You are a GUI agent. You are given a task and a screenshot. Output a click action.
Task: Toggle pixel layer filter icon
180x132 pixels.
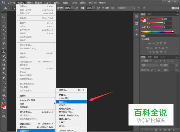[157, 61]
